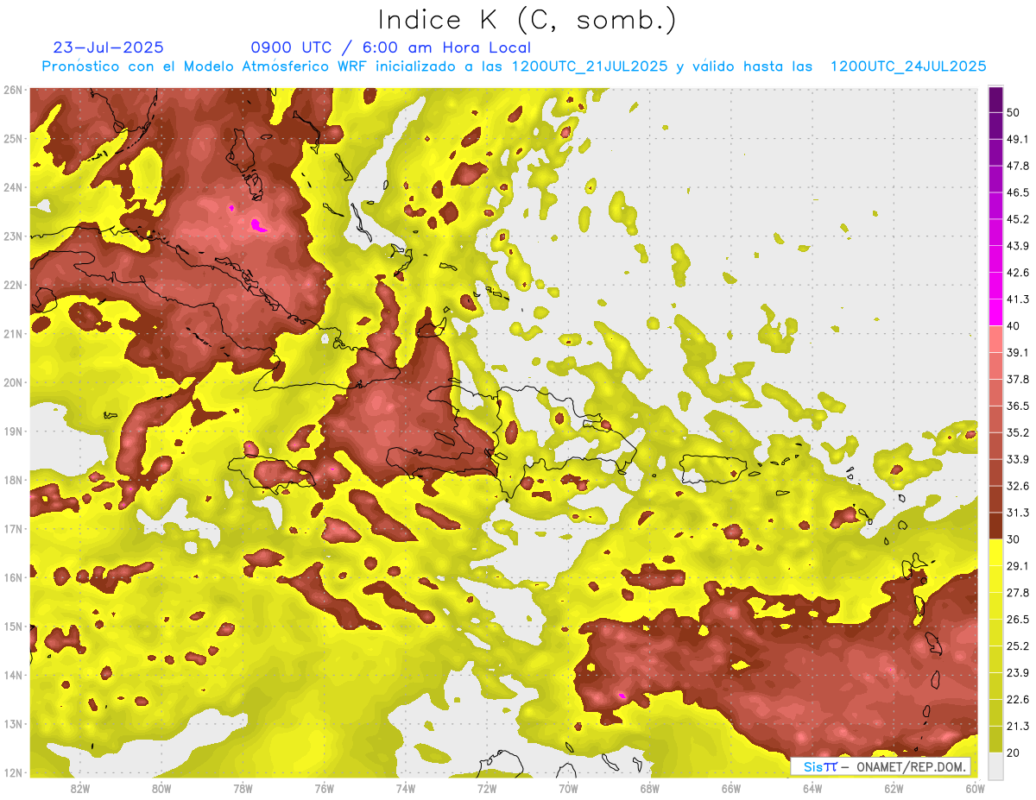
Task: Click the '72W' longitude label
Action: click(x=487, y=788)
